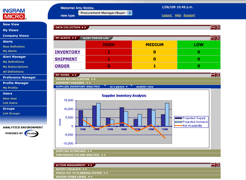Minimize the Data Collection panel
Viewport: 246px width, 180px height.
pyautogui.click(x=213, y=27)
